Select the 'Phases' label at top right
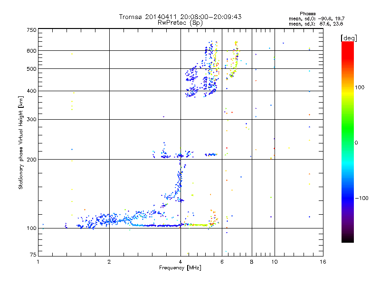 tap(307, 14)
